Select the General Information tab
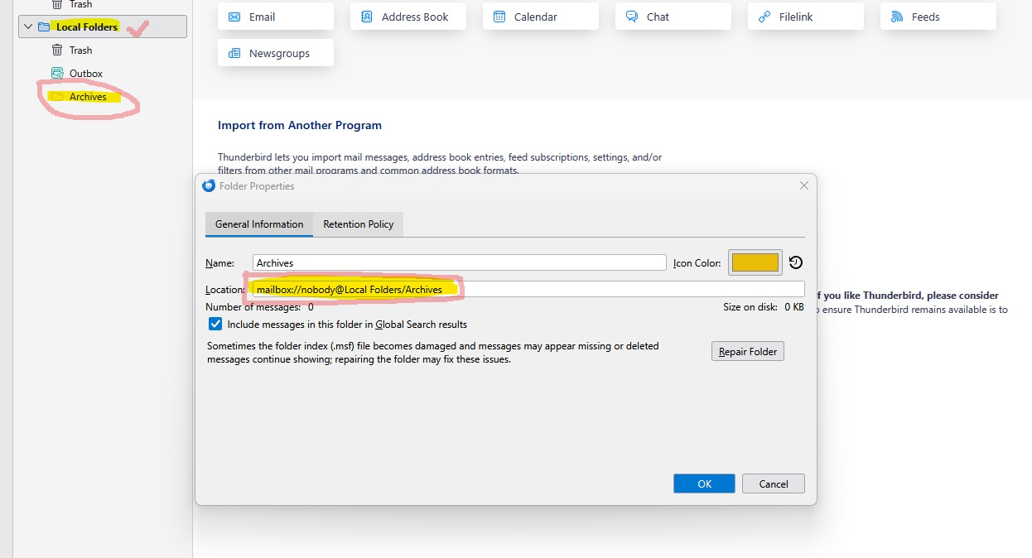This screenshot has width=1032, height=558. click(x=259, y=224)
